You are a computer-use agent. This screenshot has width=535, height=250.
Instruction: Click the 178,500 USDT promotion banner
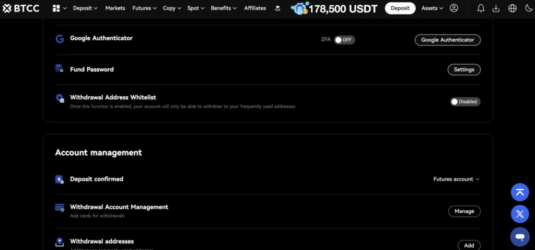pos(334,8)
